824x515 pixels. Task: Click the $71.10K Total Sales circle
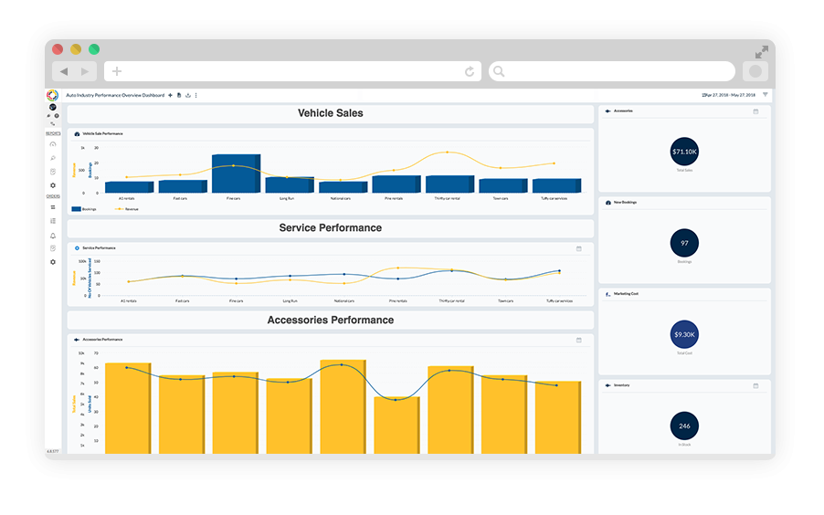pos(684,152)
